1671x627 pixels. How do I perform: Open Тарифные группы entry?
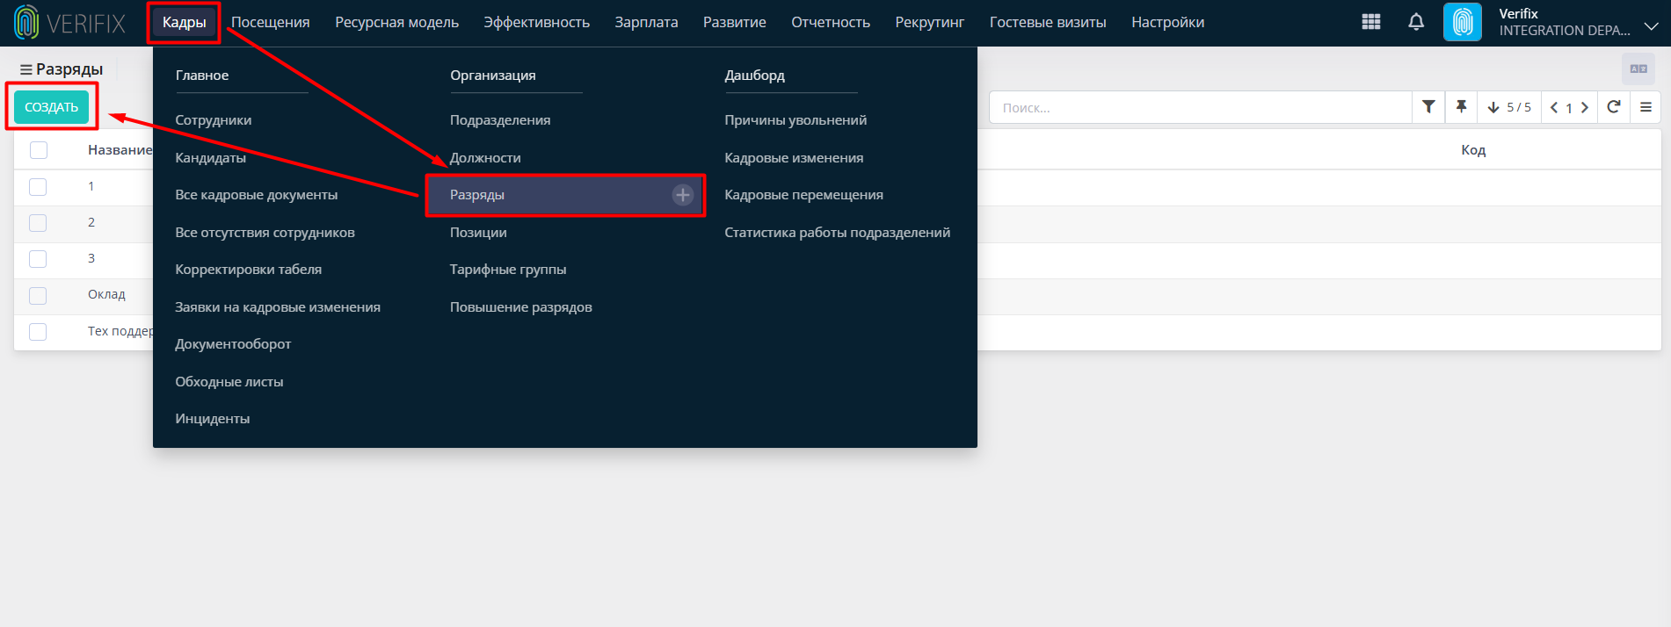pos(508,270)
